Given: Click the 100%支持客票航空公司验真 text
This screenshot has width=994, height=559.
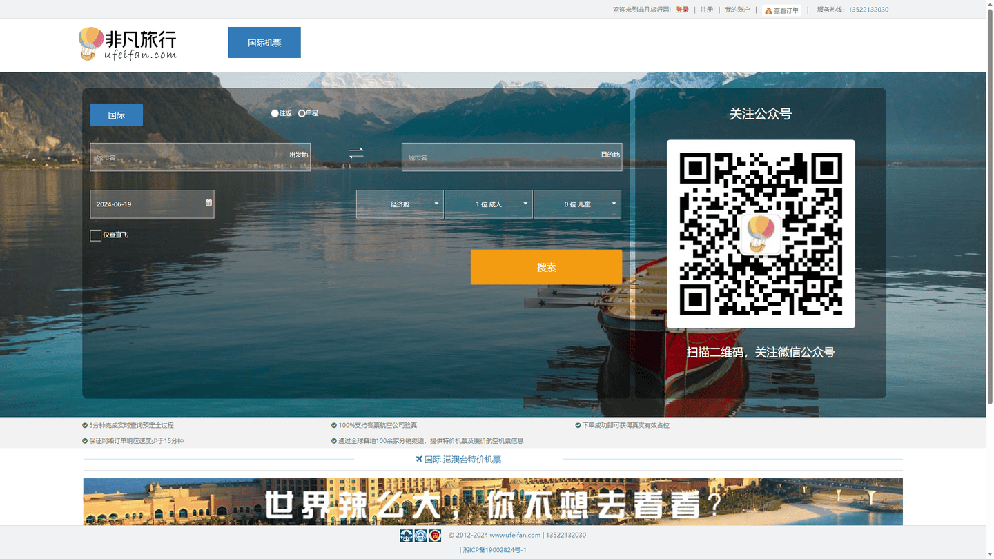Looking at the screenshot, I should click(378, 425).
